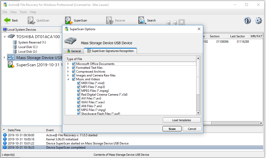Click right arrow of horizontal scrollbar
The image size is (266, 158).
pos(261,123)
